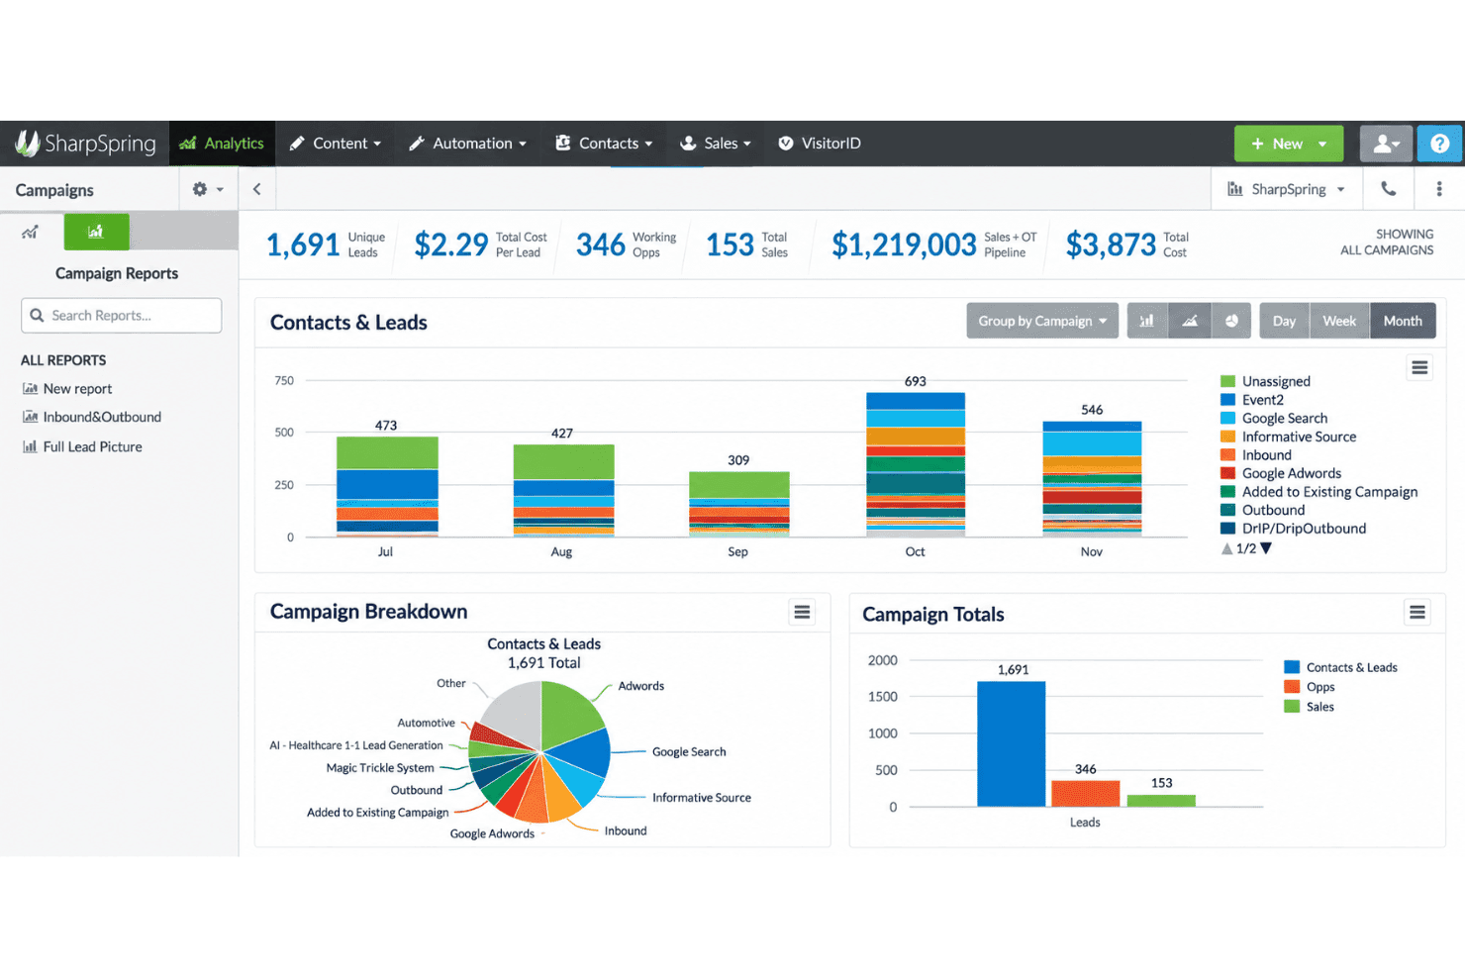Toggle Event2 series in legend
Screen dimensions: 1465x977
(x=1252, y=400)
